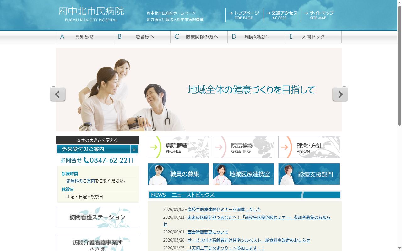
Task: Click the 休診日 heading text
Action: click(68, 190)
